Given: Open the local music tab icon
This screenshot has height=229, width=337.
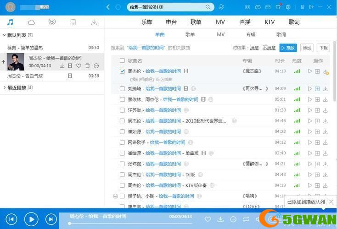Looking at the screenshot, I should (10, 22).
